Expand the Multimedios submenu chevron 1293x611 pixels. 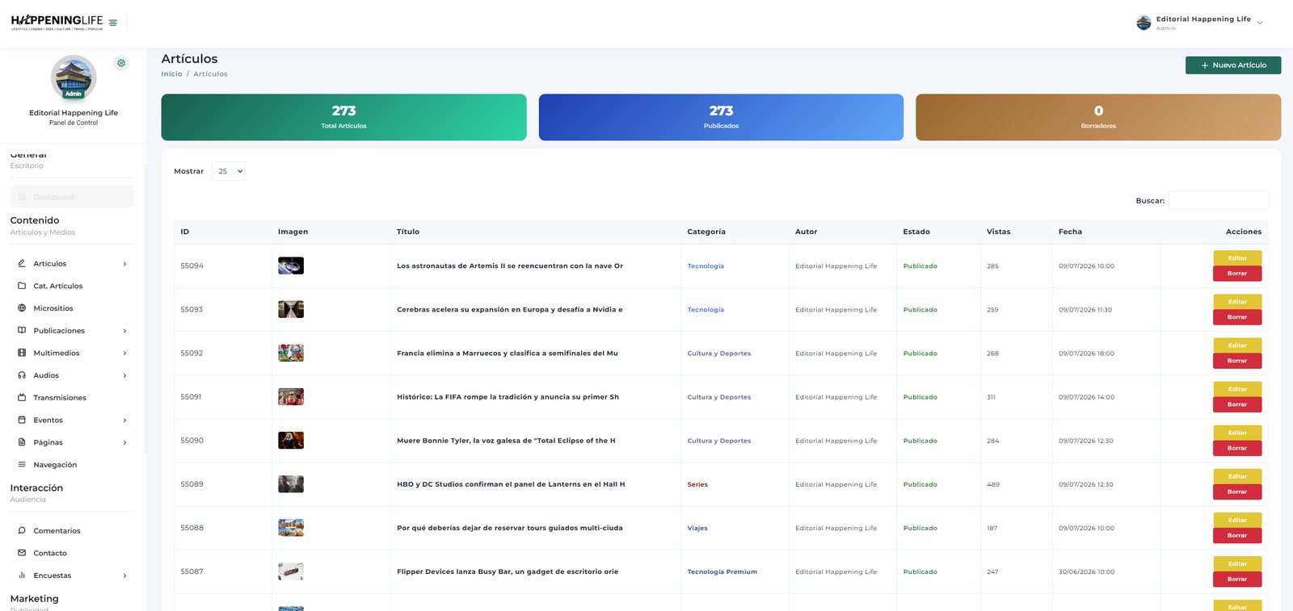tap(124, 354)
